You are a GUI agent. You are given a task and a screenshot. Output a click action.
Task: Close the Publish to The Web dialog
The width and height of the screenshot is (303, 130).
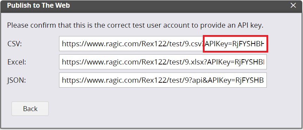[x=293, y=5]
